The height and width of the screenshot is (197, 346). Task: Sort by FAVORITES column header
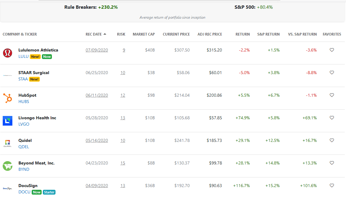pos(332,34)
